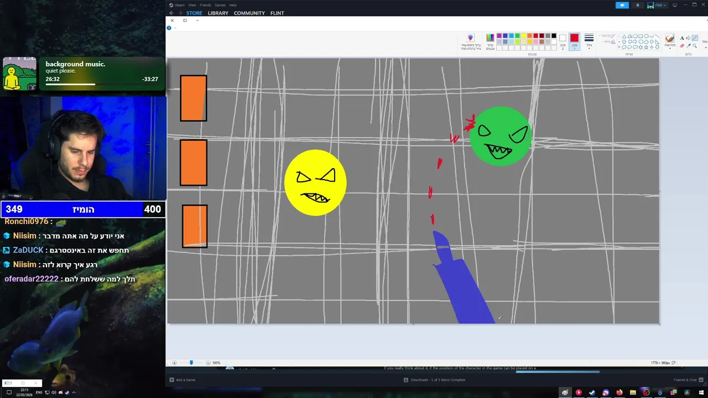This screenshot has width=708, height=398.
Task: Click the Paint help question mark icon
Action: click(169, 28)
